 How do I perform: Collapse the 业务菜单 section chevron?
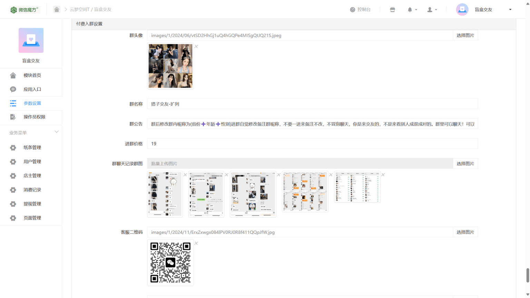click(57, 132)
